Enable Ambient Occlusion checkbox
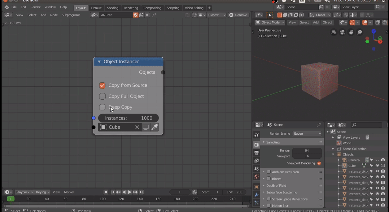The height and width of the screenshot is (212, 389). point(269,172)
